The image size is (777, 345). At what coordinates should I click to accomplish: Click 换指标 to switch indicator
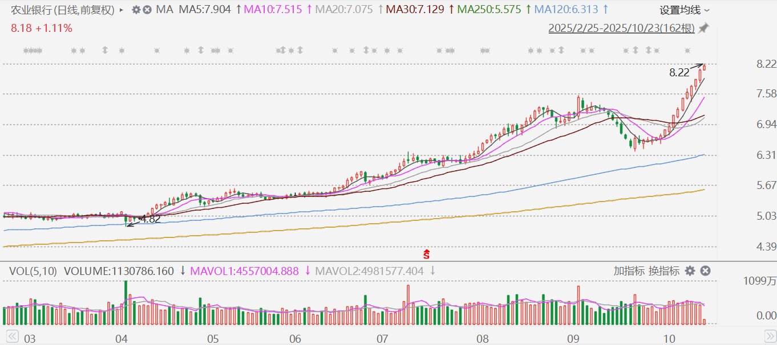click(x=663, y=271)
